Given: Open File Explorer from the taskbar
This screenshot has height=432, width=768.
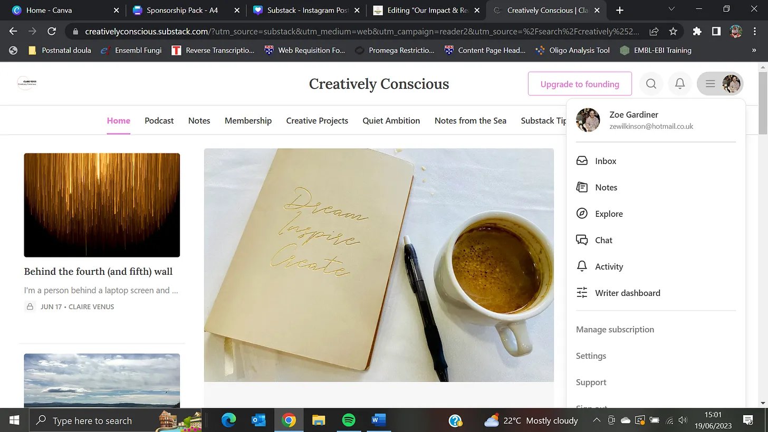Looking at the screenshot, I should pyautogui.click(x=319, y=420).
